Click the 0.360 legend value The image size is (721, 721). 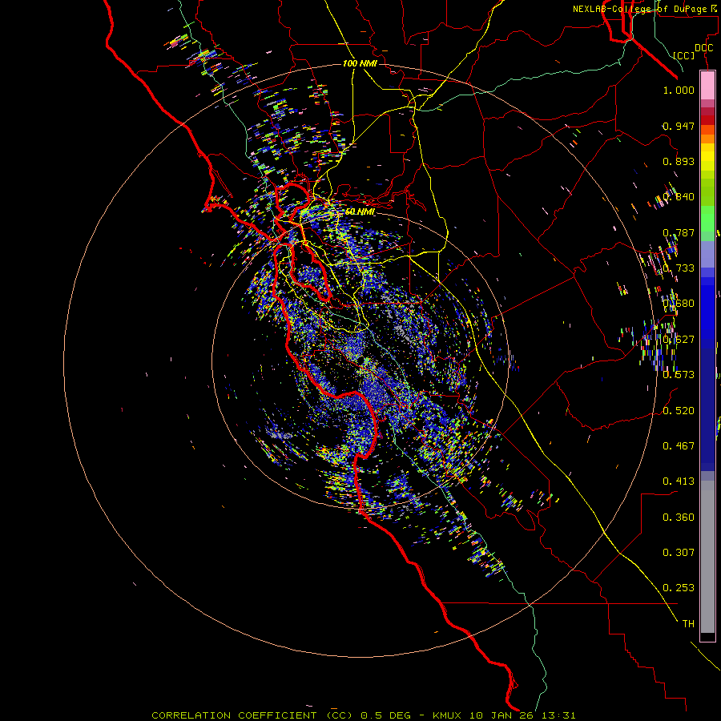click(679, 518)
